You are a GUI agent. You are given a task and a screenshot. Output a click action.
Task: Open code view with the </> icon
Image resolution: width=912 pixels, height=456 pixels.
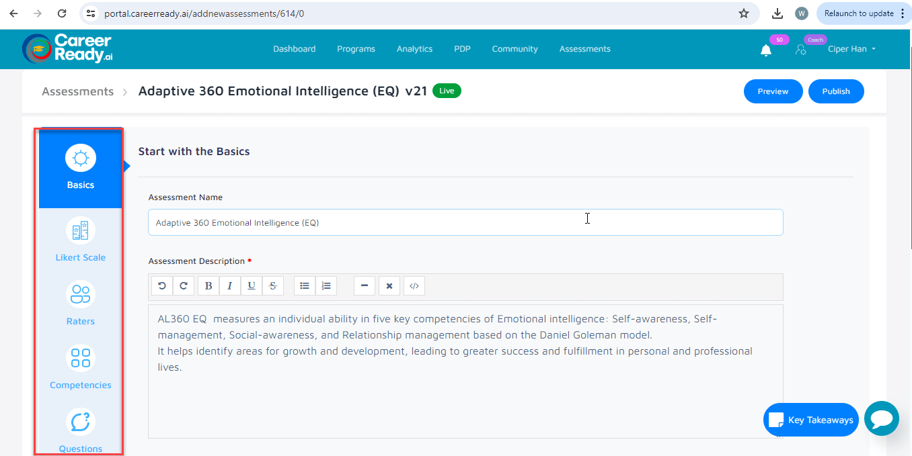coord(414,286)
